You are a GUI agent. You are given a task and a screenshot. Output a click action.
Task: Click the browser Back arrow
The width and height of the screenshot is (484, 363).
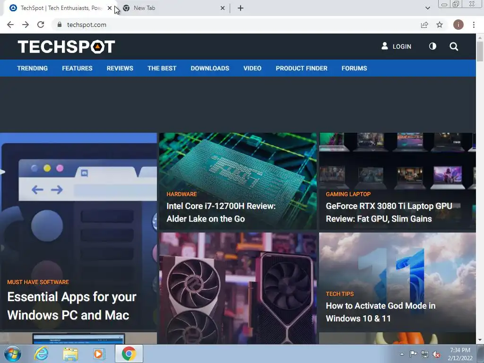pyautogui.click(x=10, y=25)
